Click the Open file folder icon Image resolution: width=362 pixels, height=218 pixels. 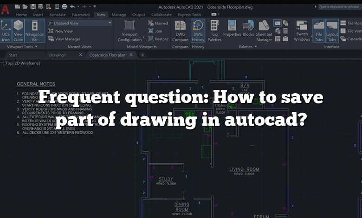[x=25, y=6]
